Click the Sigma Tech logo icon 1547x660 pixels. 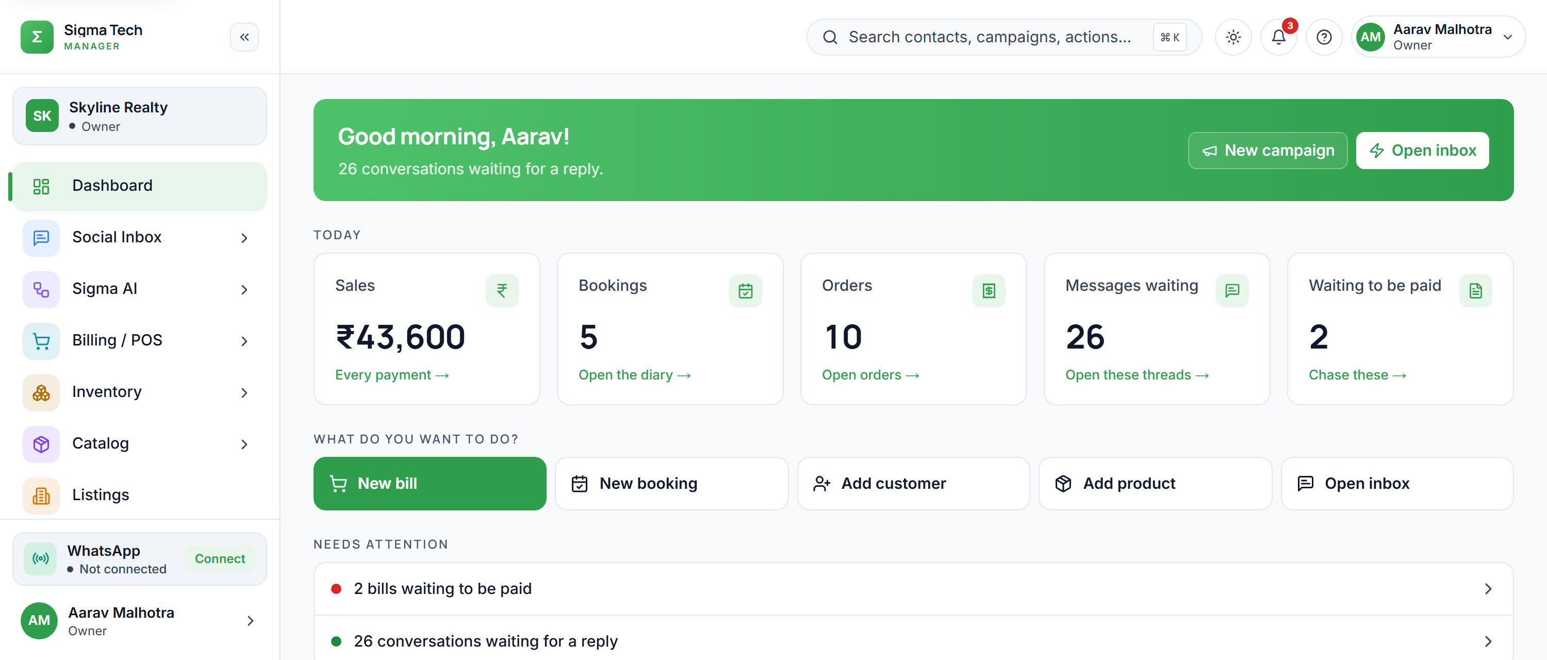37,37
